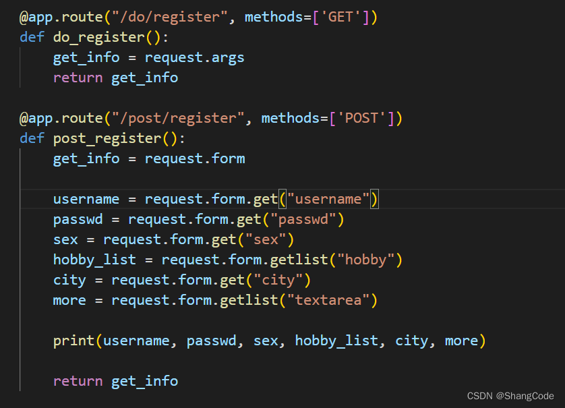Click the first @app.route decorator
Screen dimensions: 565x408
(61, 17)
